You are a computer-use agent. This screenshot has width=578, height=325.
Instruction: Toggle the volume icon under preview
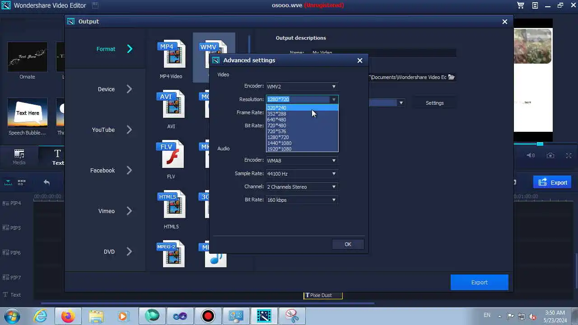pos(531,155)
